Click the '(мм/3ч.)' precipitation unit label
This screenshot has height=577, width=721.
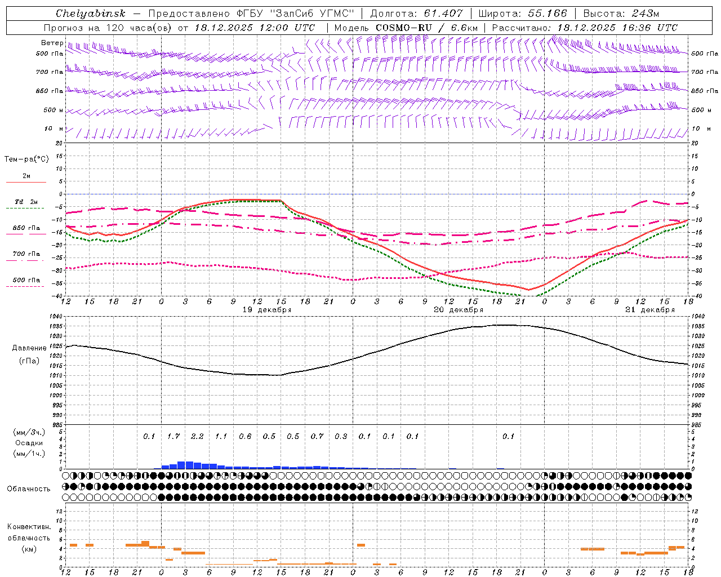tap(29, 432)
